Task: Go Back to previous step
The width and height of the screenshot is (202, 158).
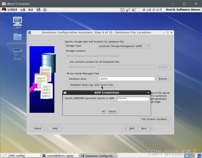Action: click(x=130, y=128)
